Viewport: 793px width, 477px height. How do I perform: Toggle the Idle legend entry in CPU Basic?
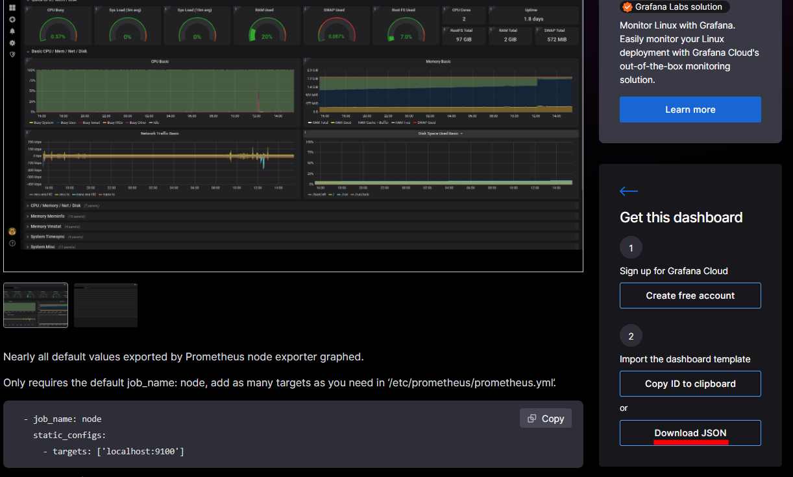click(154, 122)
